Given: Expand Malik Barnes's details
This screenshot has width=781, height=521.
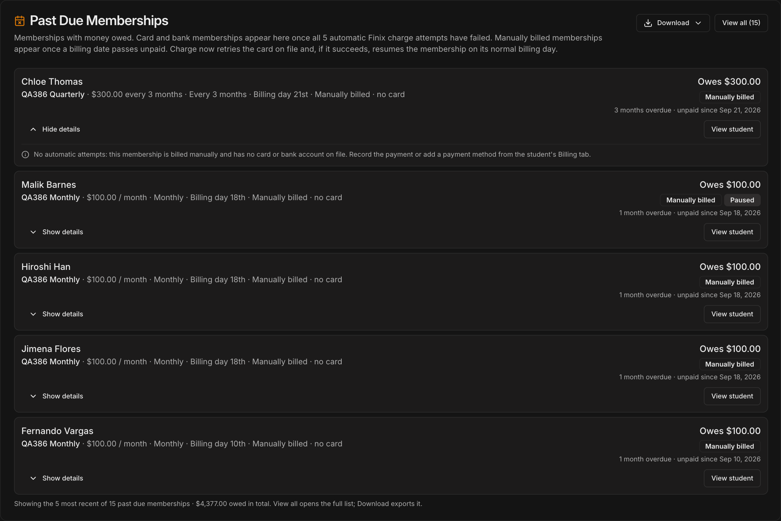Looking at the screenshot, I should (x=56, y=232).
